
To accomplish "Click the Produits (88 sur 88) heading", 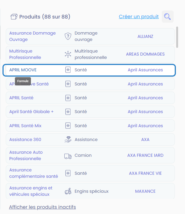I will point(45,17).
